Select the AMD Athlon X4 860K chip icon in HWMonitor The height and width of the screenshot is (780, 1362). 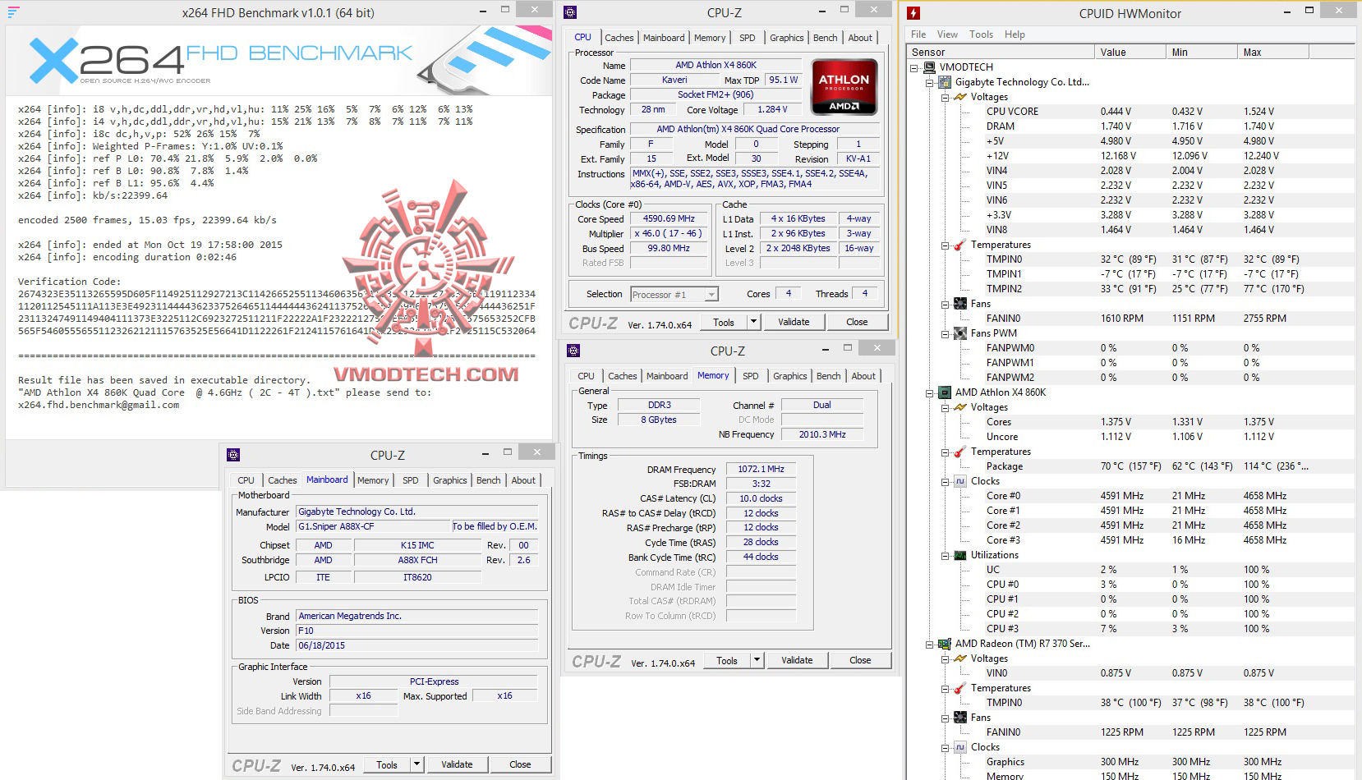945,392
